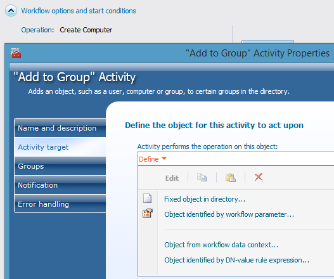Click the workflow parameter form icon
The image size is (334, 279).
point(148,213)
